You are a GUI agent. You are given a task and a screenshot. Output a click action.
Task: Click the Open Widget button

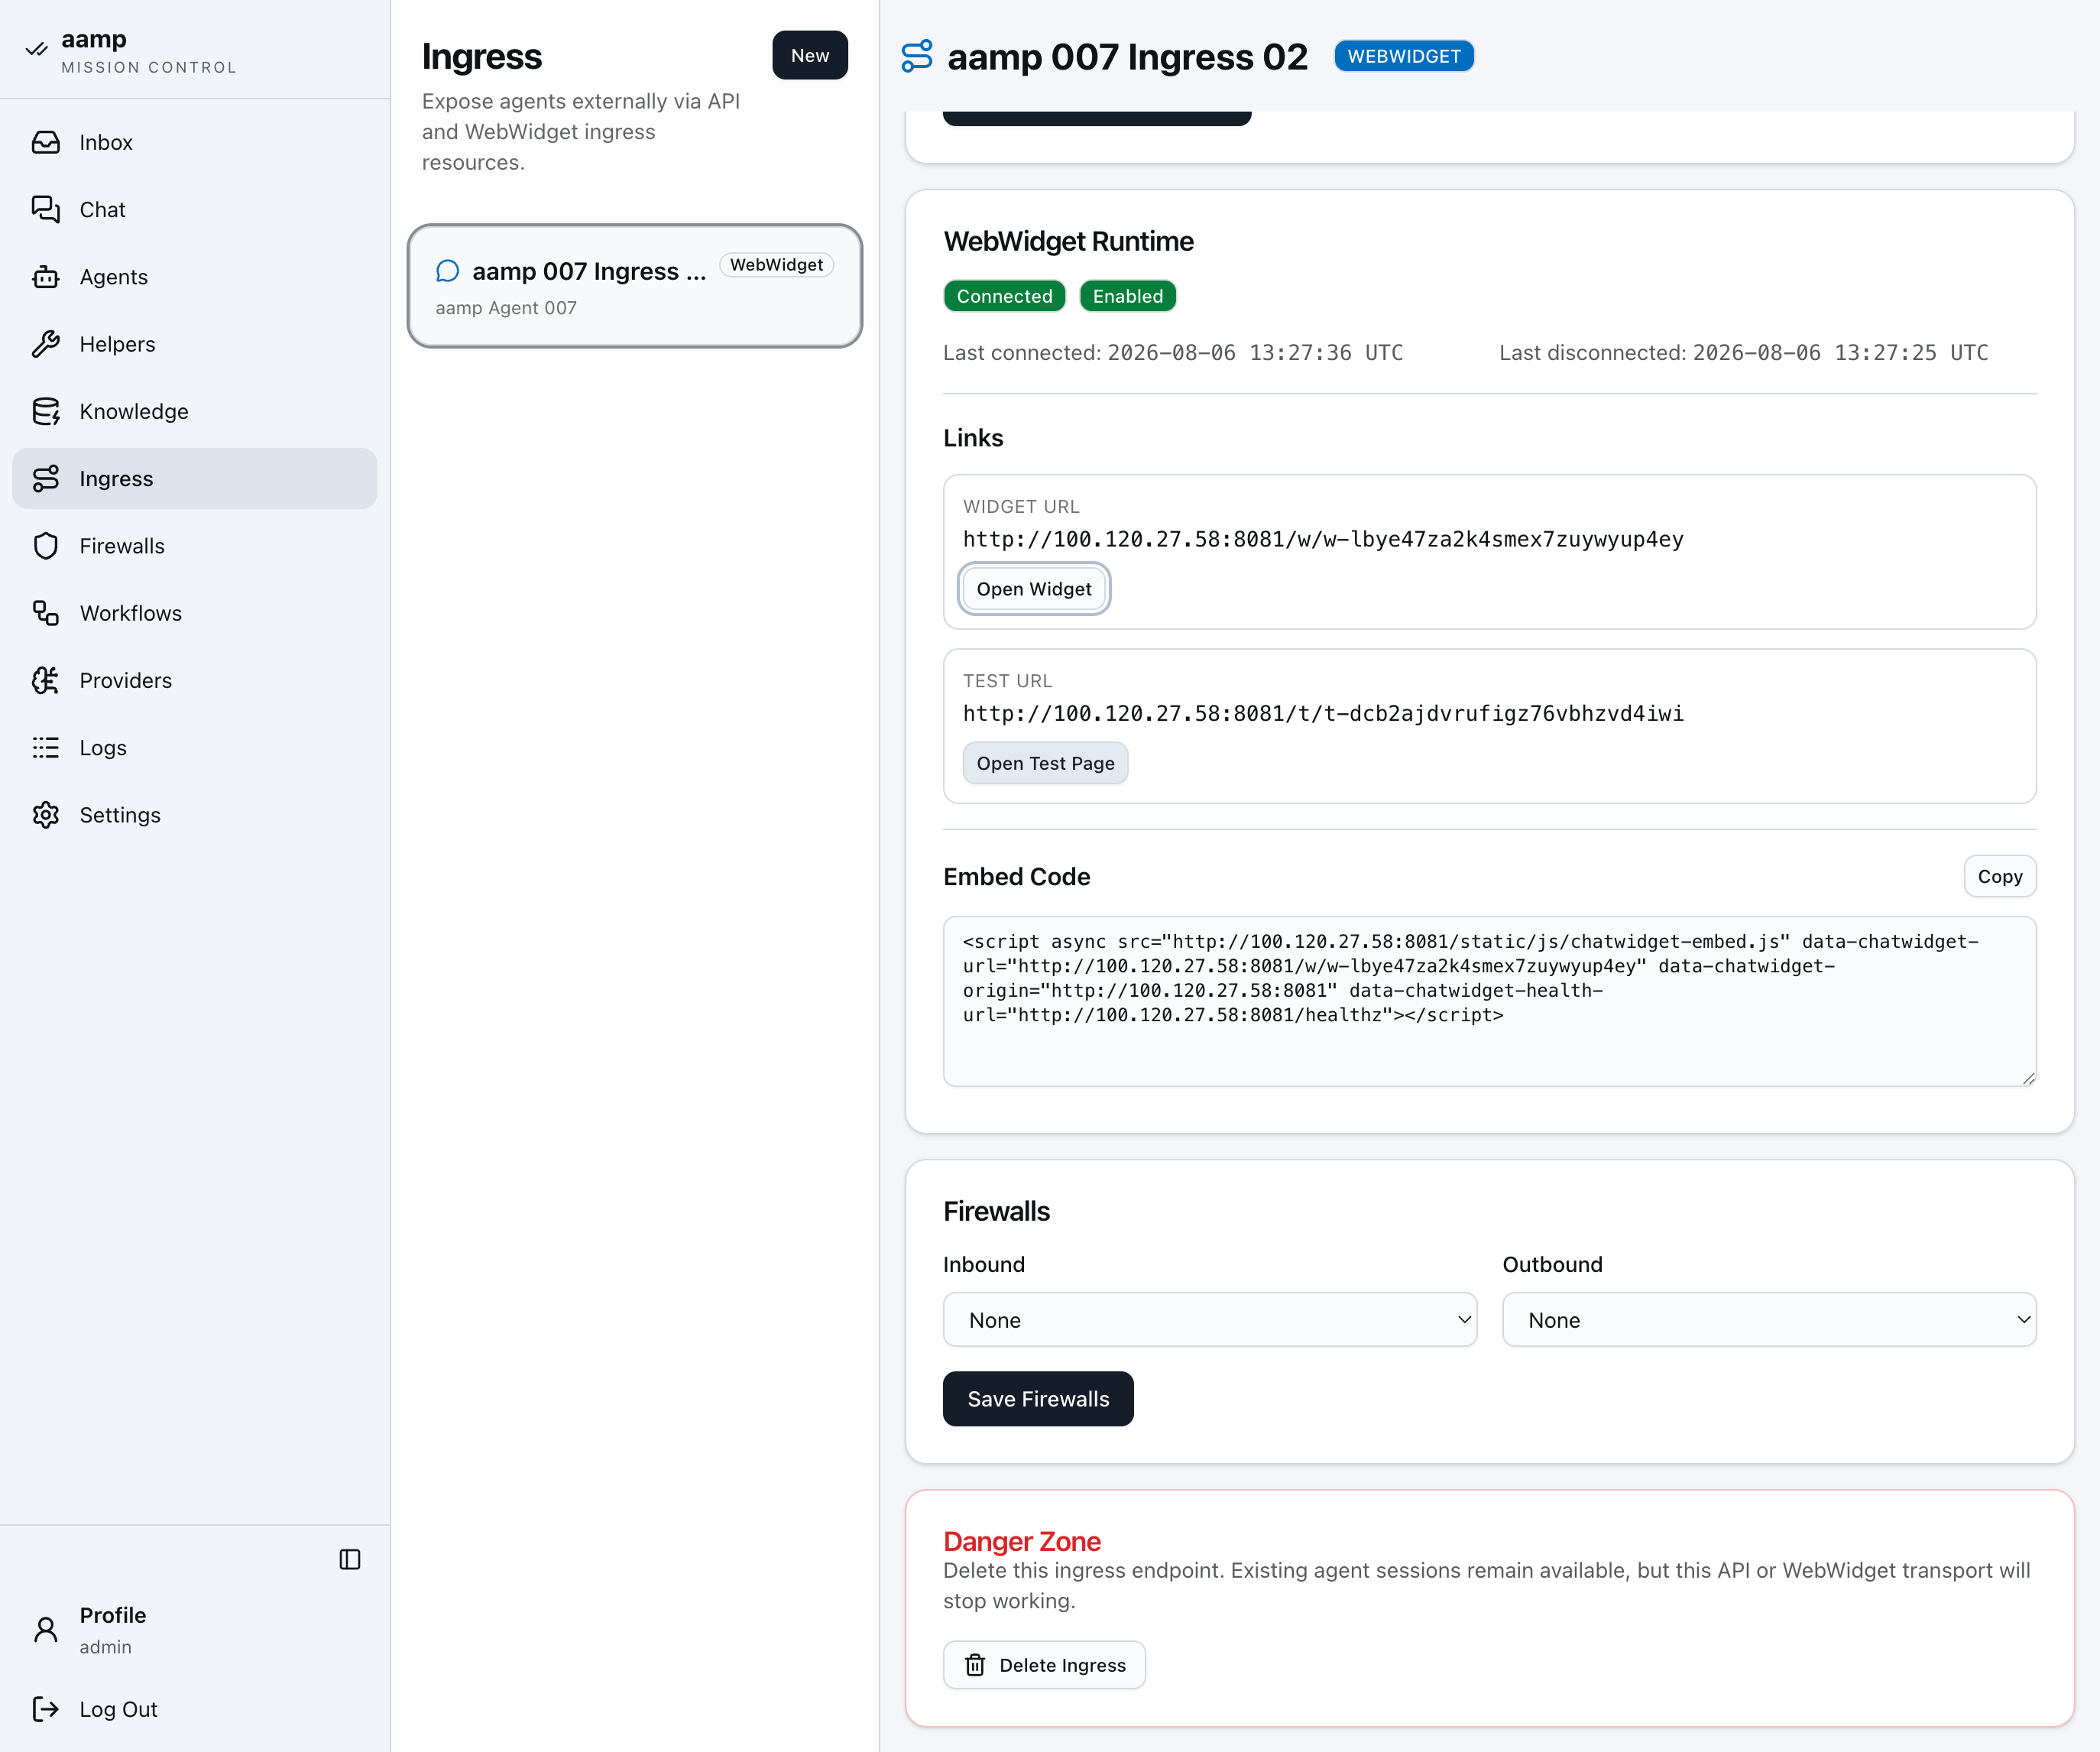coord(1034,589)
